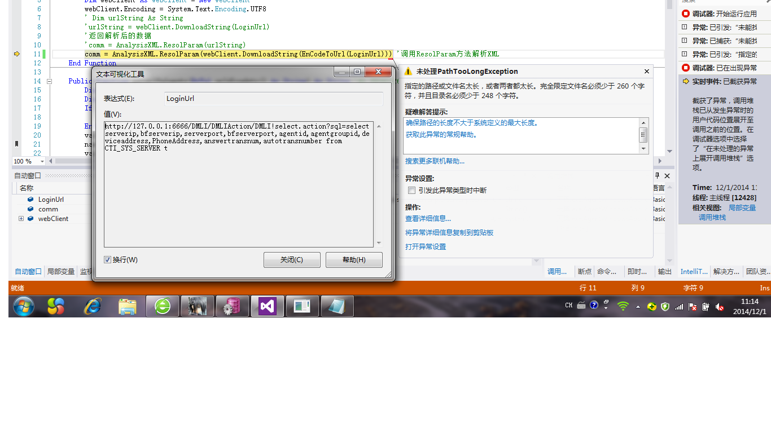
Task: Click the 搜索更多联机帮助... link
Action: pyautogui.click(x=435, y=161)
